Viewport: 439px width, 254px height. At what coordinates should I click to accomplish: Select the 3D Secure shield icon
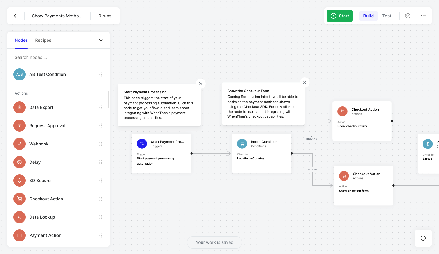click(20, 181)
